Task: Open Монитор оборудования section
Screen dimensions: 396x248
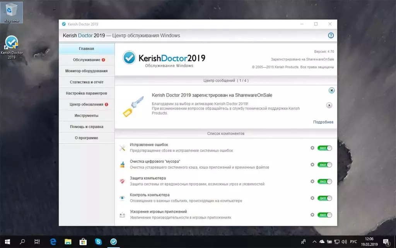Action: tap(87, 71)
